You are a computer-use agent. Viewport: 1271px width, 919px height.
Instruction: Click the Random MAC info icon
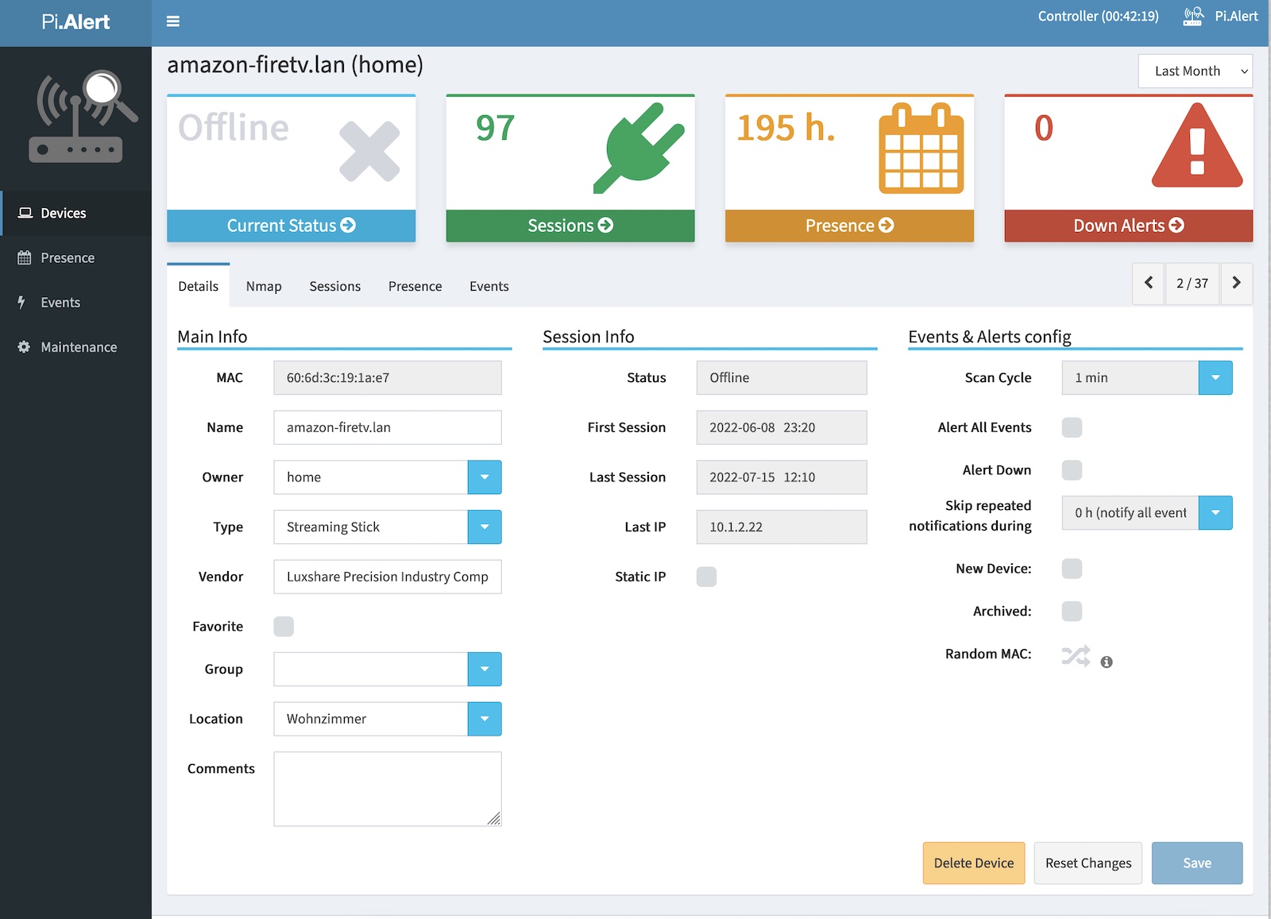[x=1107, y=662]
